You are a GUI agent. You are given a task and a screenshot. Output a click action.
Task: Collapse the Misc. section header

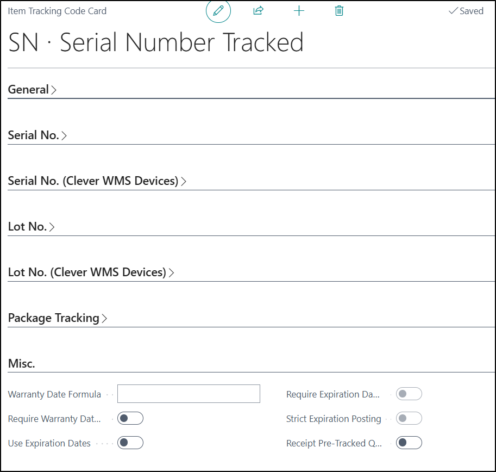coord(22,364)
